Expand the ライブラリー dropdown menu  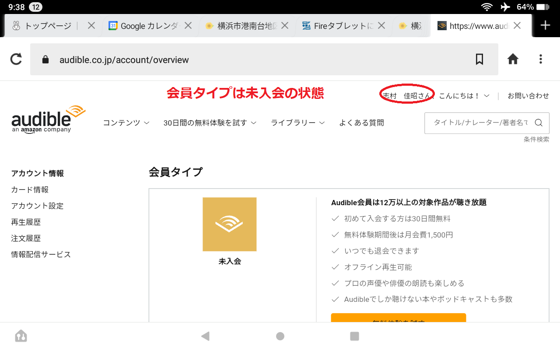(298, 123)
